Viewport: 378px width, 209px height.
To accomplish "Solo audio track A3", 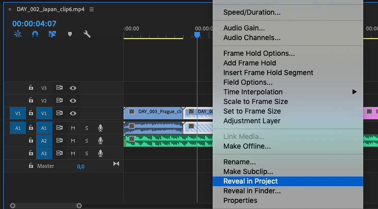I will click(86, 153).
